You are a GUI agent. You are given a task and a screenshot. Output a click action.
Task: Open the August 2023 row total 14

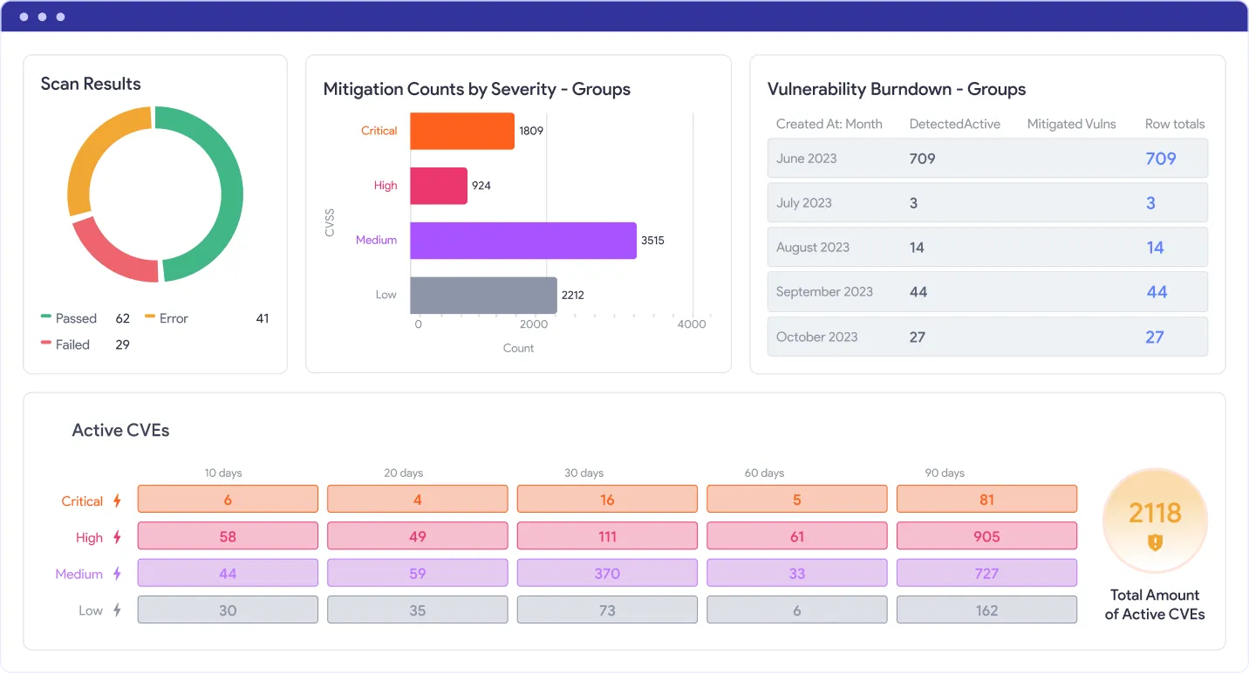point(1155,248)
